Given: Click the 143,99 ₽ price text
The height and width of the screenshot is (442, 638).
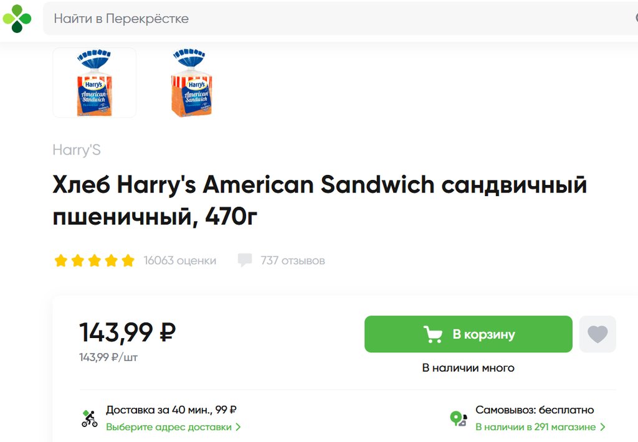Looking at the screenshot, I should coord(127,332).
